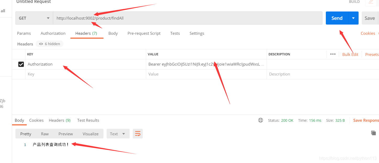Click the VALUE column header

click(153, 54)
